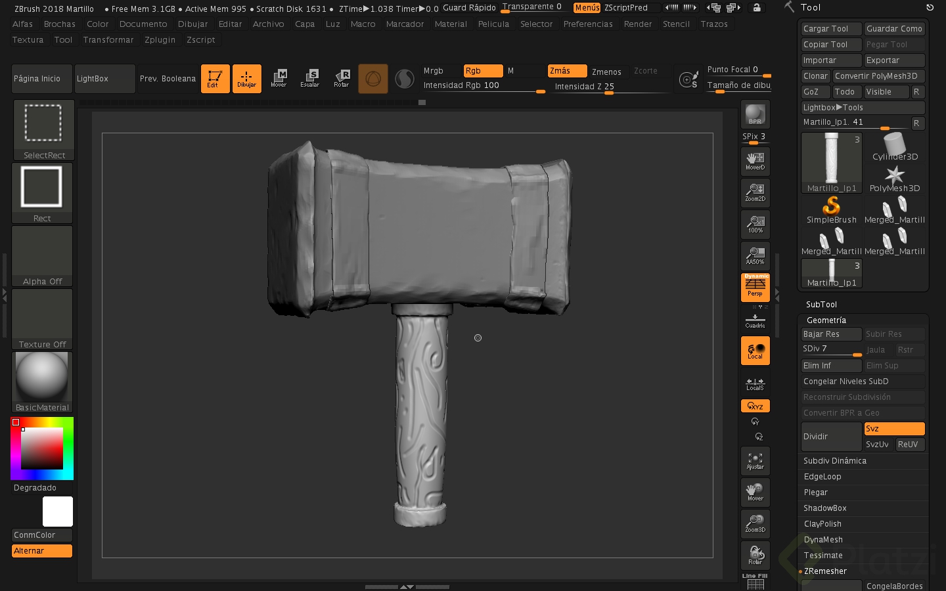Disable the Zmás sculpt mode
This screenshot has width=946, height=591.
(x=567, y=71)
